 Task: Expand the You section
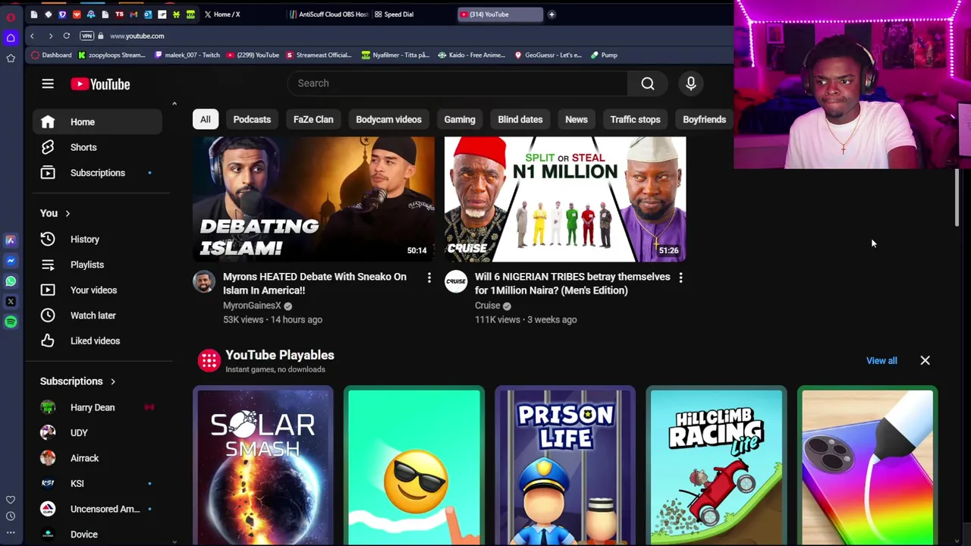tap(55, 214)
